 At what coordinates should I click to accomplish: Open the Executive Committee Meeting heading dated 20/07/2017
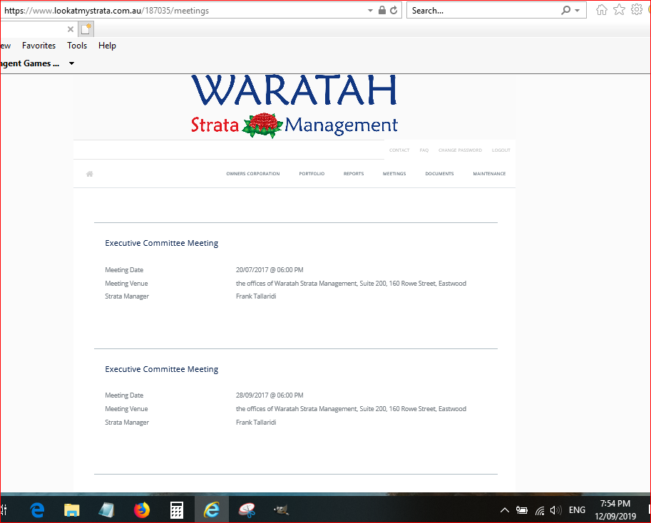coord(162,243)
